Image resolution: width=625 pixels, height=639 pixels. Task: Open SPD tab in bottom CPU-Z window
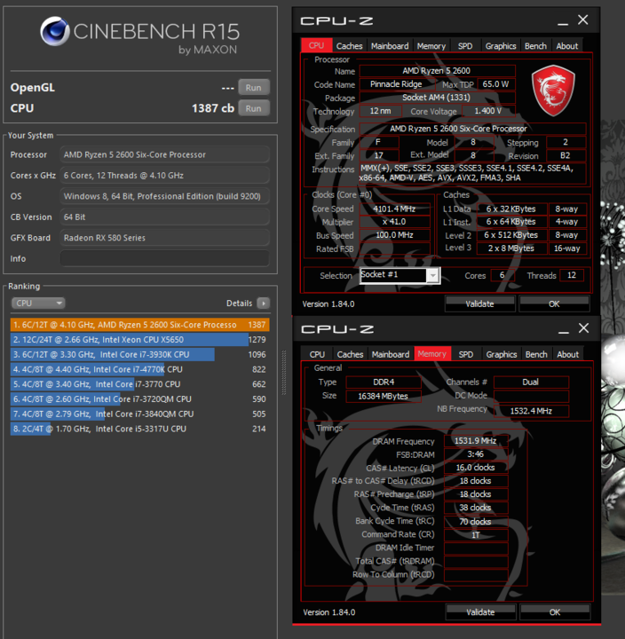tap(466, 354)
